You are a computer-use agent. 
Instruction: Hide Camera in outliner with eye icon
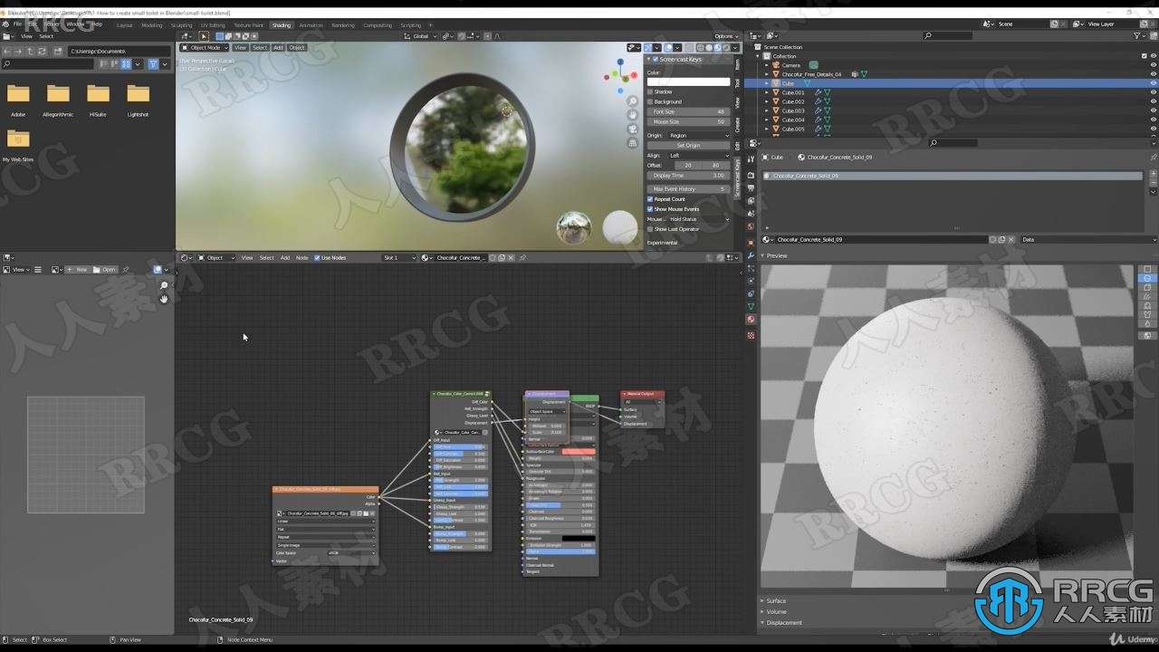pos(1153,65)
